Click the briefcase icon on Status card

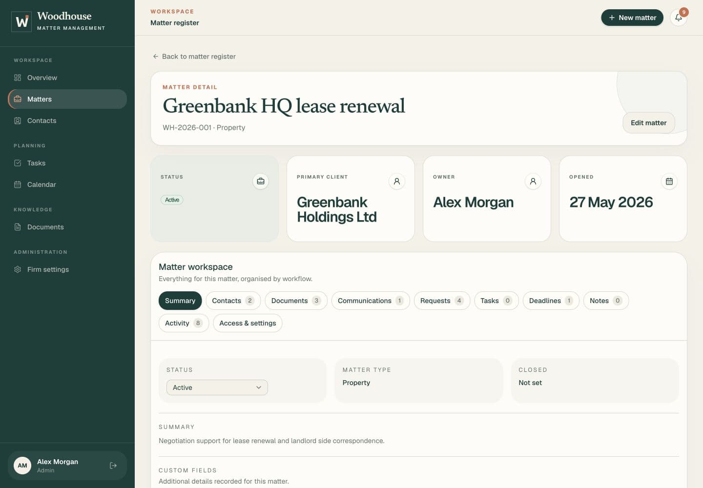(261, 181)
